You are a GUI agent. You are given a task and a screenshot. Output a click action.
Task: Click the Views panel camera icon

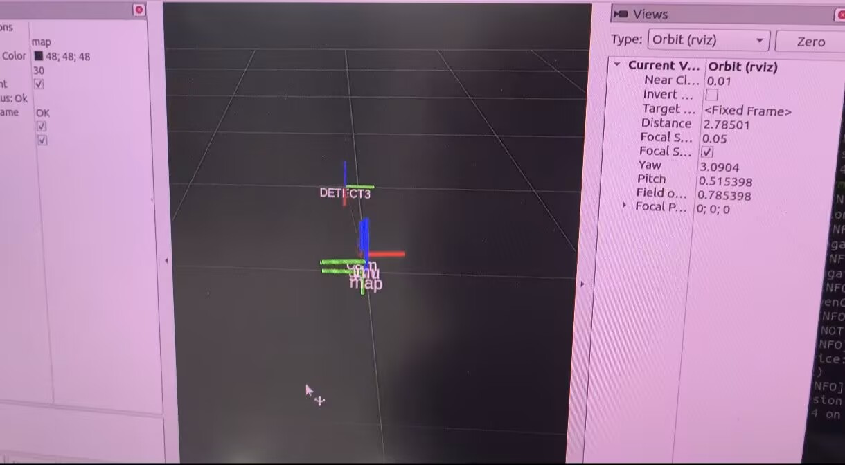[x=622, y=14]
